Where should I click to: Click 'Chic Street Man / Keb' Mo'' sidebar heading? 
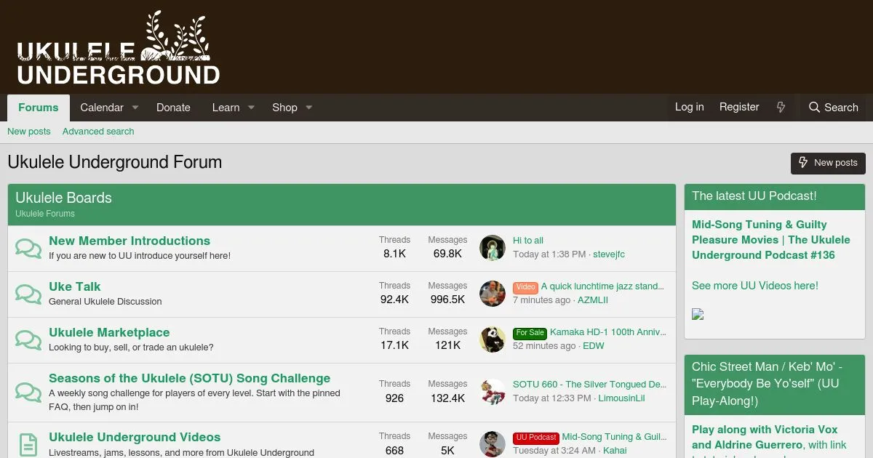[768, 384]
